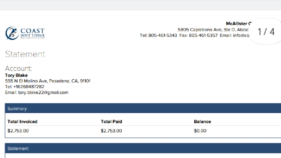
Task: Click the 555 N El Molino Ave address
Action: [47, 81]
